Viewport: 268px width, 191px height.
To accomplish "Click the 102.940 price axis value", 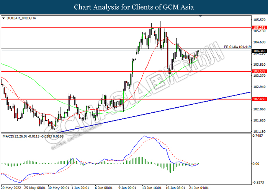I will 259,87.
